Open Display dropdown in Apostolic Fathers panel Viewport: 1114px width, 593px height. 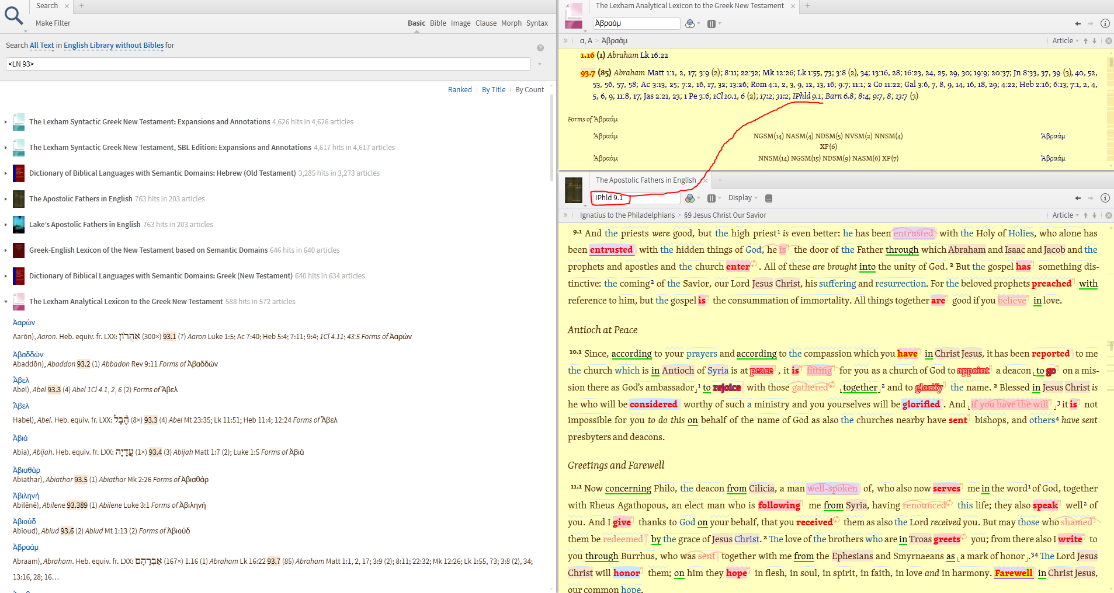click(742, 198)
